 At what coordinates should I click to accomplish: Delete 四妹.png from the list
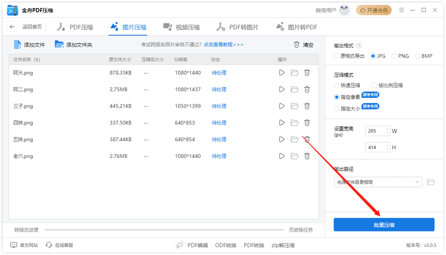coord(307,123)
